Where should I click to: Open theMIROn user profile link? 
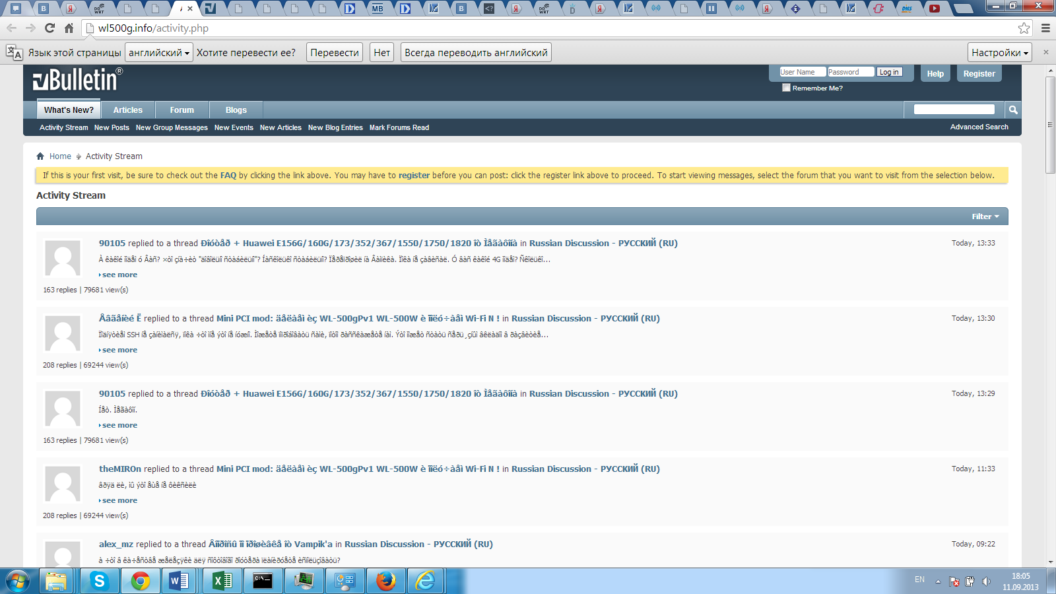120,469
